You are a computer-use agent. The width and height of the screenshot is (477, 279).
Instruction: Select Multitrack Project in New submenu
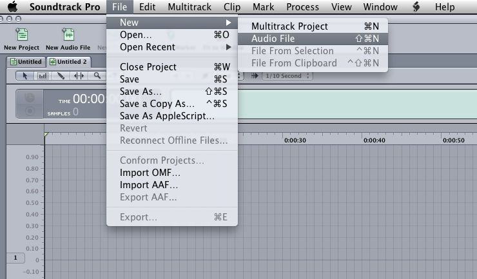[313, 26]
